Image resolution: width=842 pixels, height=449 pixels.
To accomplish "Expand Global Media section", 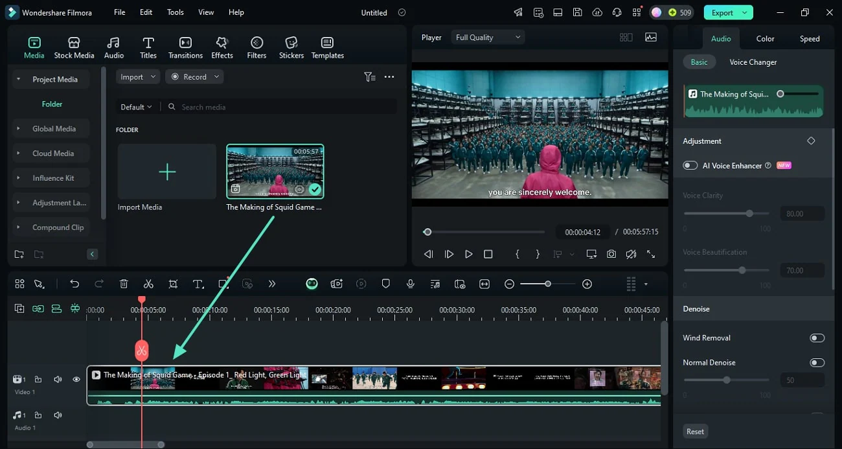I will [18, 128].
